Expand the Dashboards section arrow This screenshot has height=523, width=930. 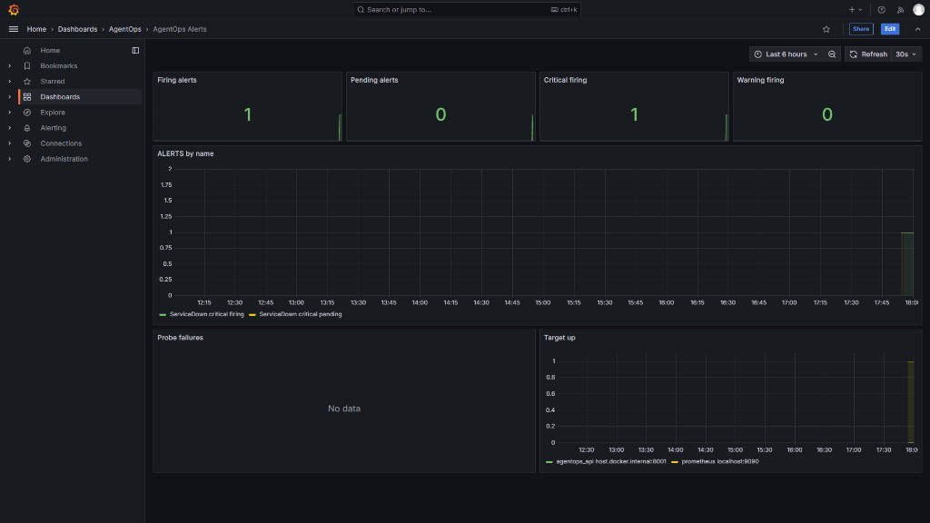9,96
